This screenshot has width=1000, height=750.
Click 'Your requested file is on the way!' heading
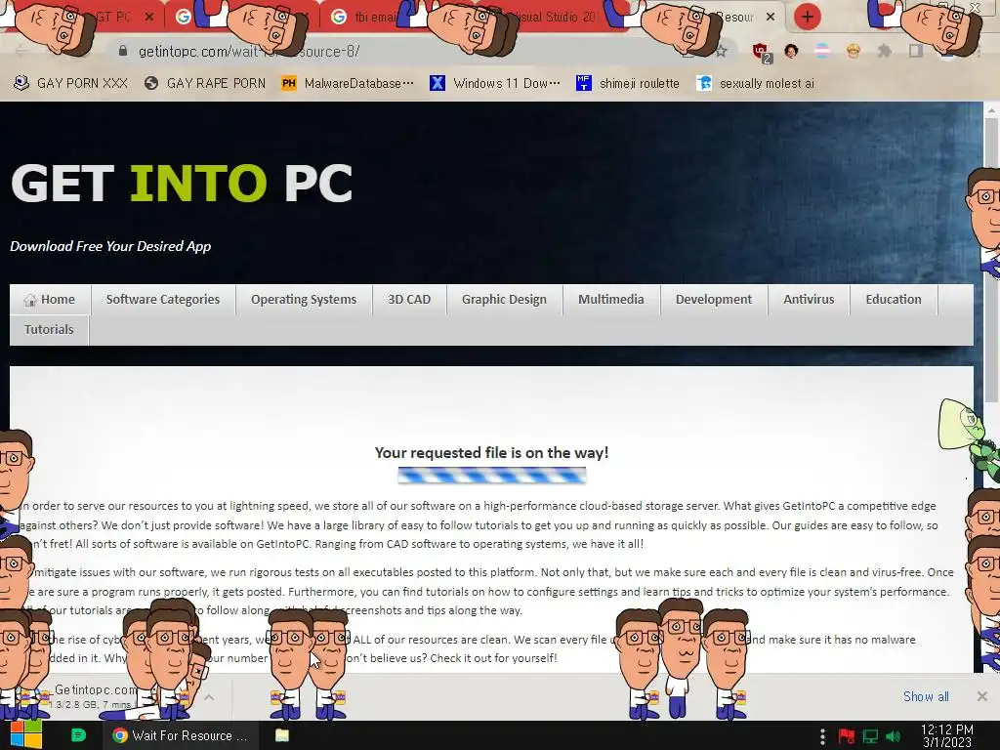pos(492,453)
